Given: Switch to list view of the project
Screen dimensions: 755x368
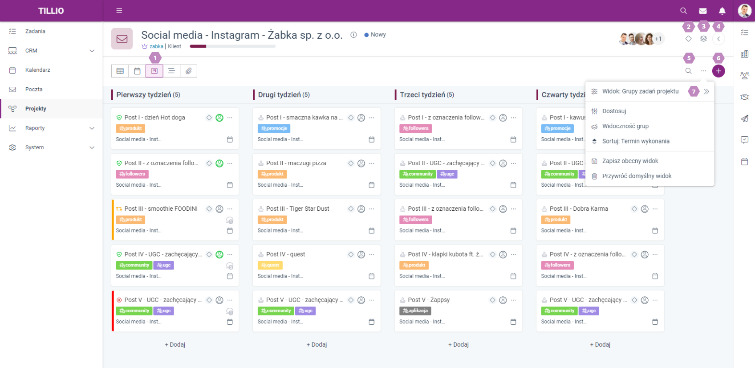Looking at the screenshot, I should point(171,71).
